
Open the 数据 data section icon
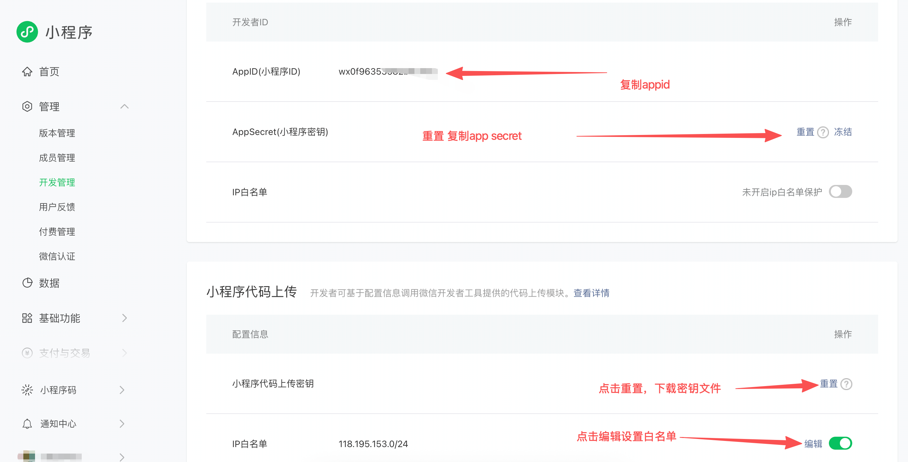coord(28,283)
